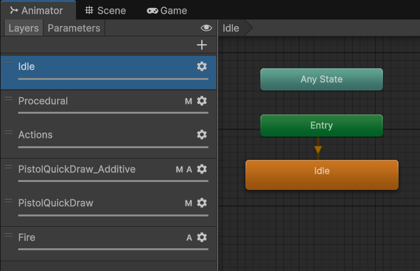This screenshot has height=271, width=420.
Task: Select the Entry to Idle transition arrow
Action: 318,149
